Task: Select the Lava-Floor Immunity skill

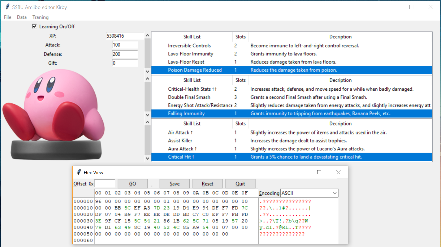Action: tap(292, 54)
